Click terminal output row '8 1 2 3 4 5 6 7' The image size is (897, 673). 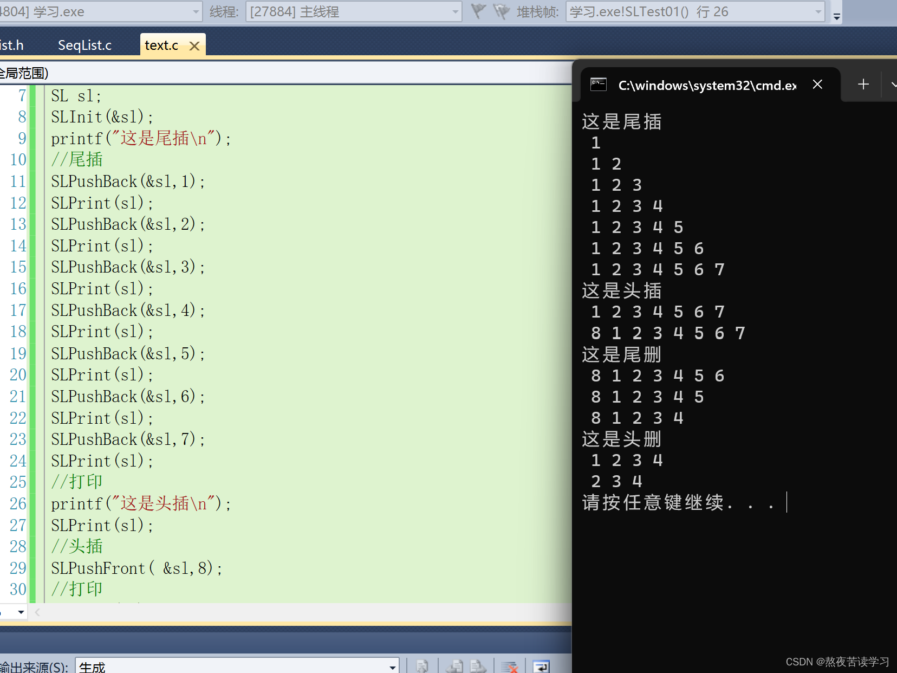(668, 333)
